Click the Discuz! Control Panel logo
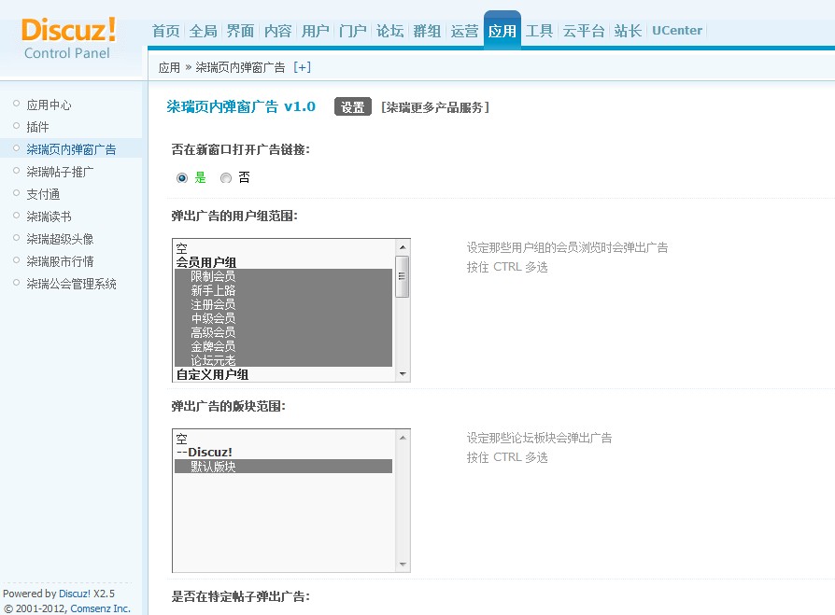 tap(68, 38)
